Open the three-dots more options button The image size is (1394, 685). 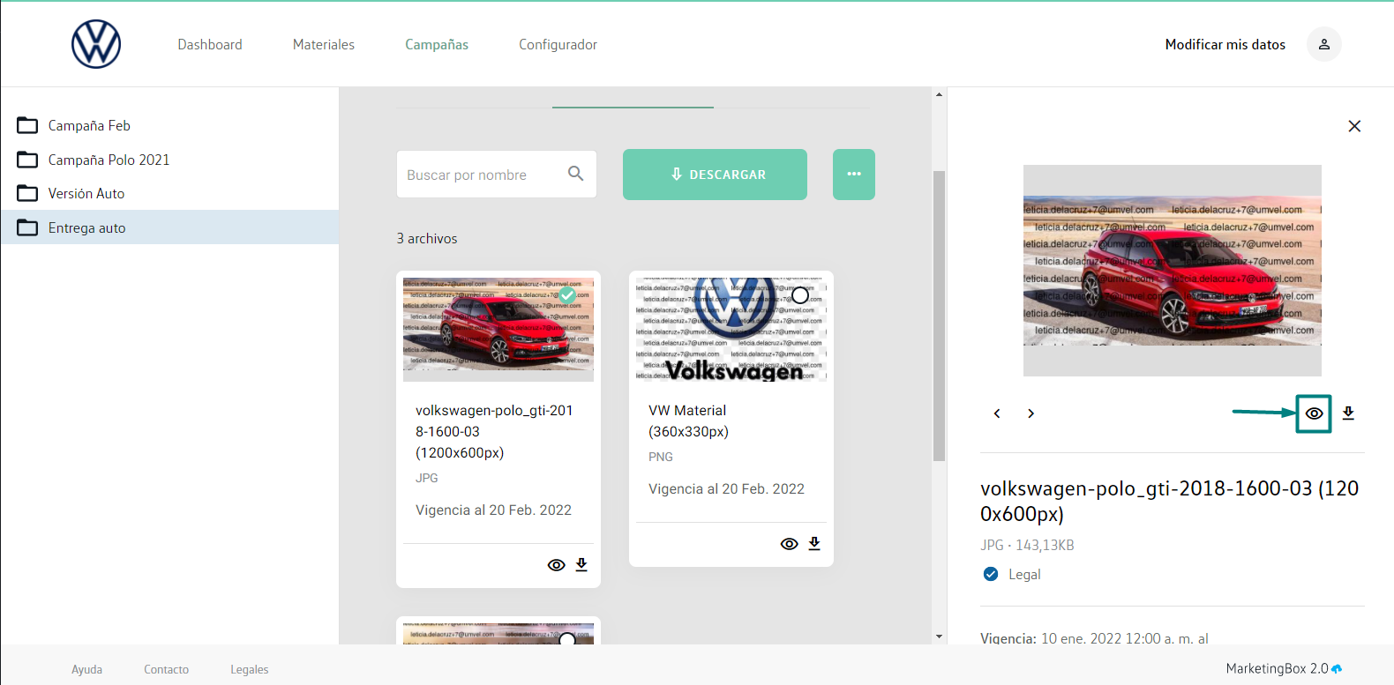pyautogui.click(x=854, y=175)
